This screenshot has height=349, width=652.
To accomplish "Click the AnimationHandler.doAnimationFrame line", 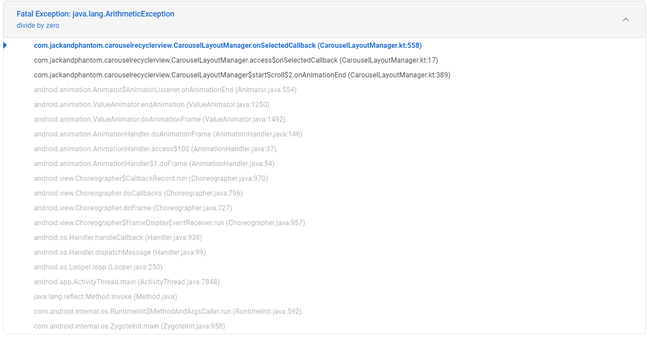I will [x=168, y=134].
